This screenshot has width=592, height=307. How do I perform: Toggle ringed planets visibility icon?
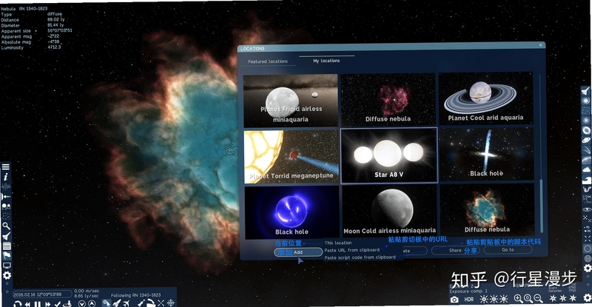(x=586, y=140)
